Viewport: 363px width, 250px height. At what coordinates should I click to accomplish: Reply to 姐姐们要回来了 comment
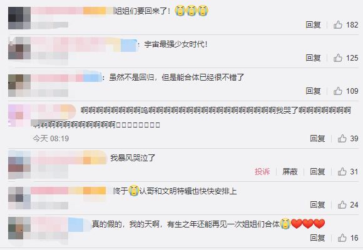[x=313, y=24]
